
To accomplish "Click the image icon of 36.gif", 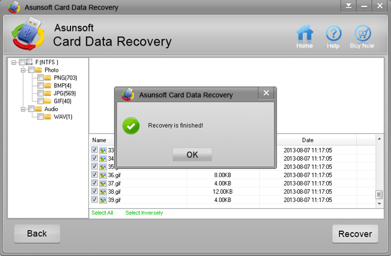I will (x=103, y=175).
